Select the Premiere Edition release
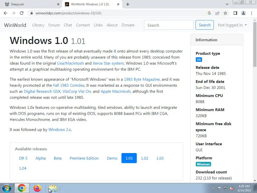Viewport: 257px width, 193px height. tap(84, 158)
